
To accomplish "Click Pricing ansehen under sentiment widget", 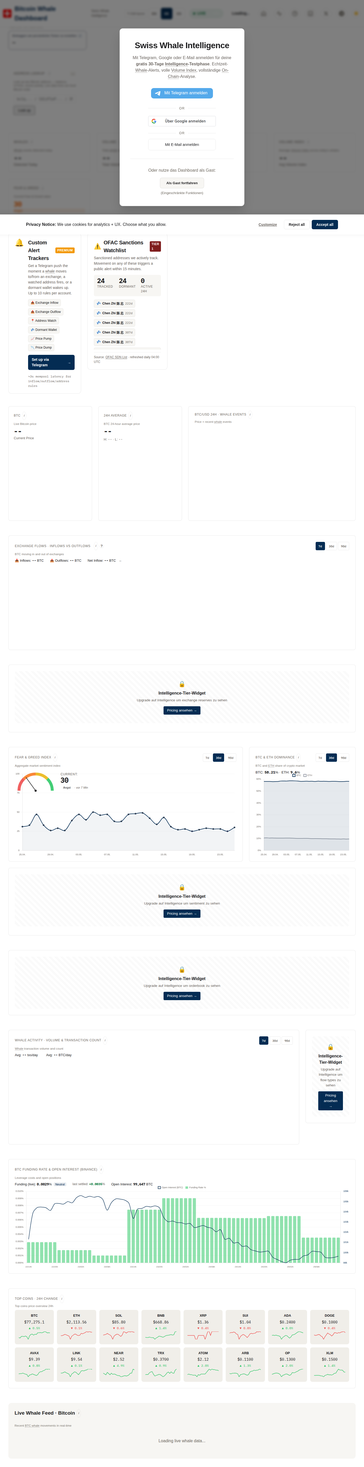I will (x=182, y=913).
